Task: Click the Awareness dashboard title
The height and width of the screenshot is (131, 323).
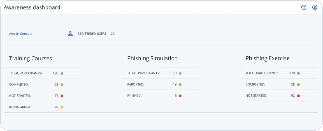Action: click(x=32, y=7)
